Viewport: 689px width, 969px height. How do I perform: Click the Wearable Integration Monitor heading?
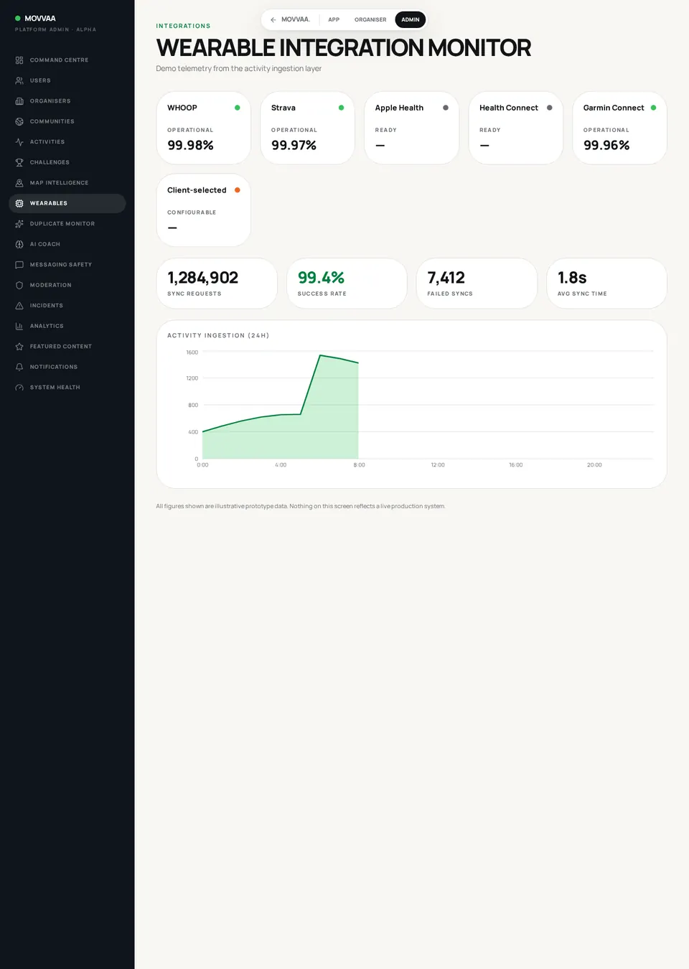point(344,48)
